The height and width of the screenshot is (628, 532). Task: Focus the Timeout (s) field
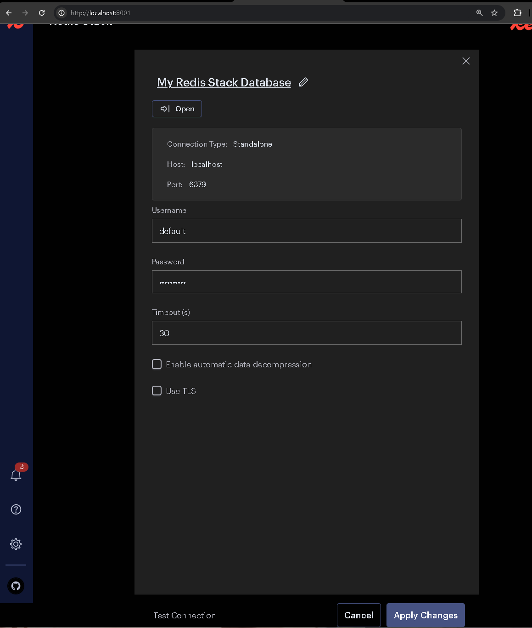click(x=307, y=333)
